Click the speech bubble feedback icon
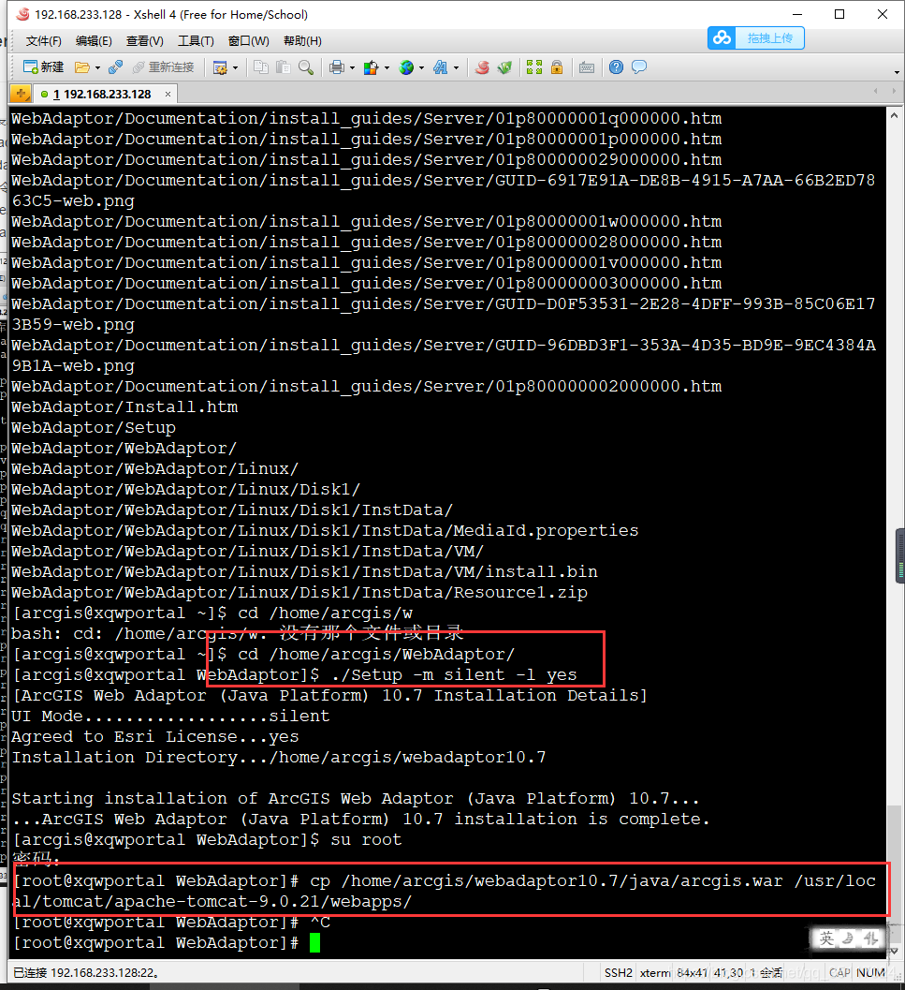This screenshot has width=905, height=990. (639, 66)
